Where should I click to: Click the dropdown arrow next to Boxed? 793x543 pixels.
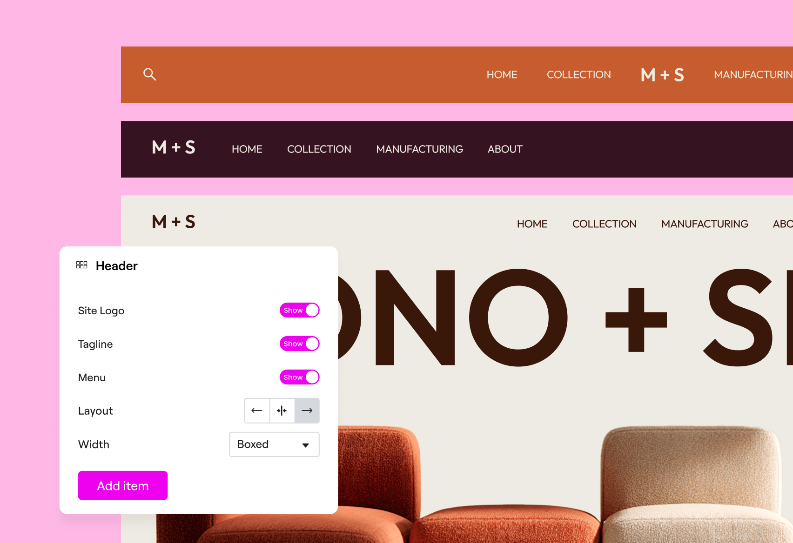pyautogui.click(x=306, y=445)
